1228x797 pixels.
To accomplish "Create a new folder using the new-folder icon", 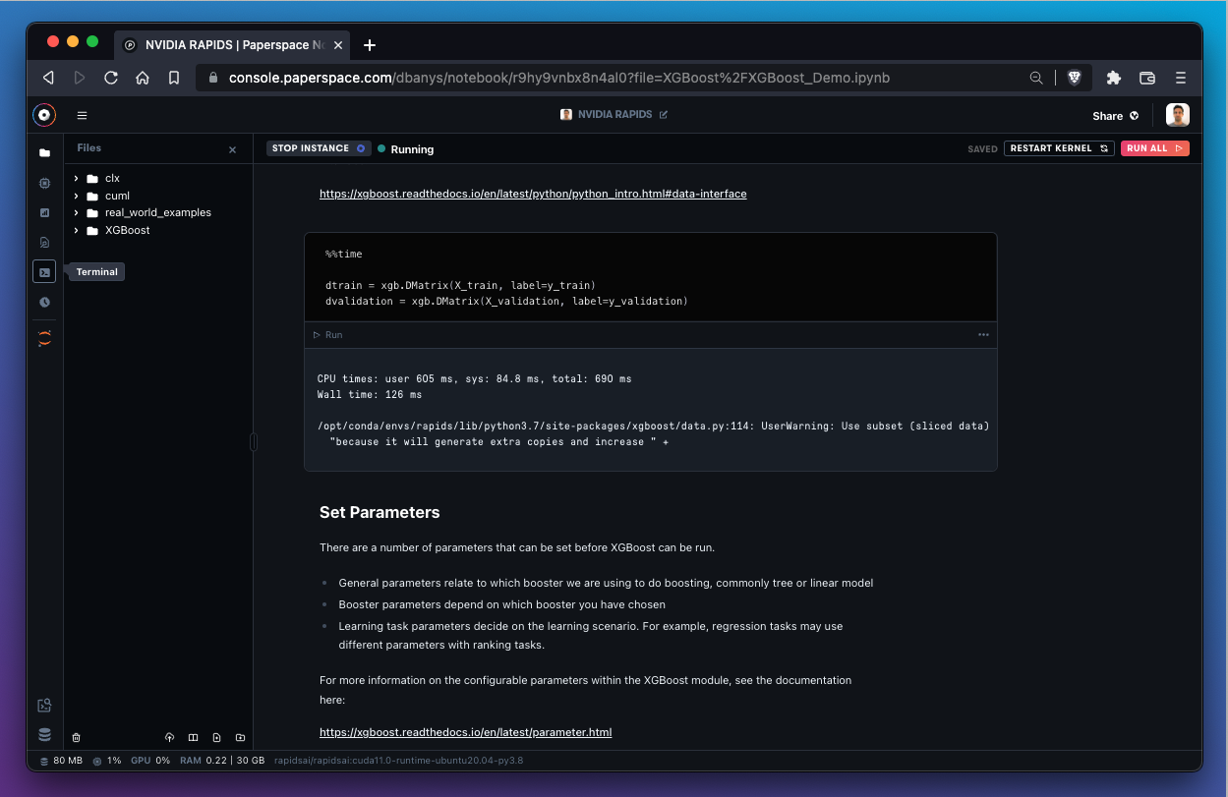I will (x=240, y=737).
